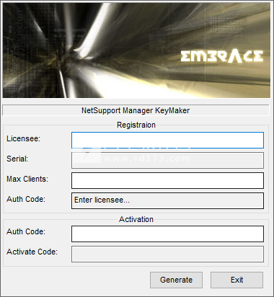Click the "Serial:" label

coord(17,159)
